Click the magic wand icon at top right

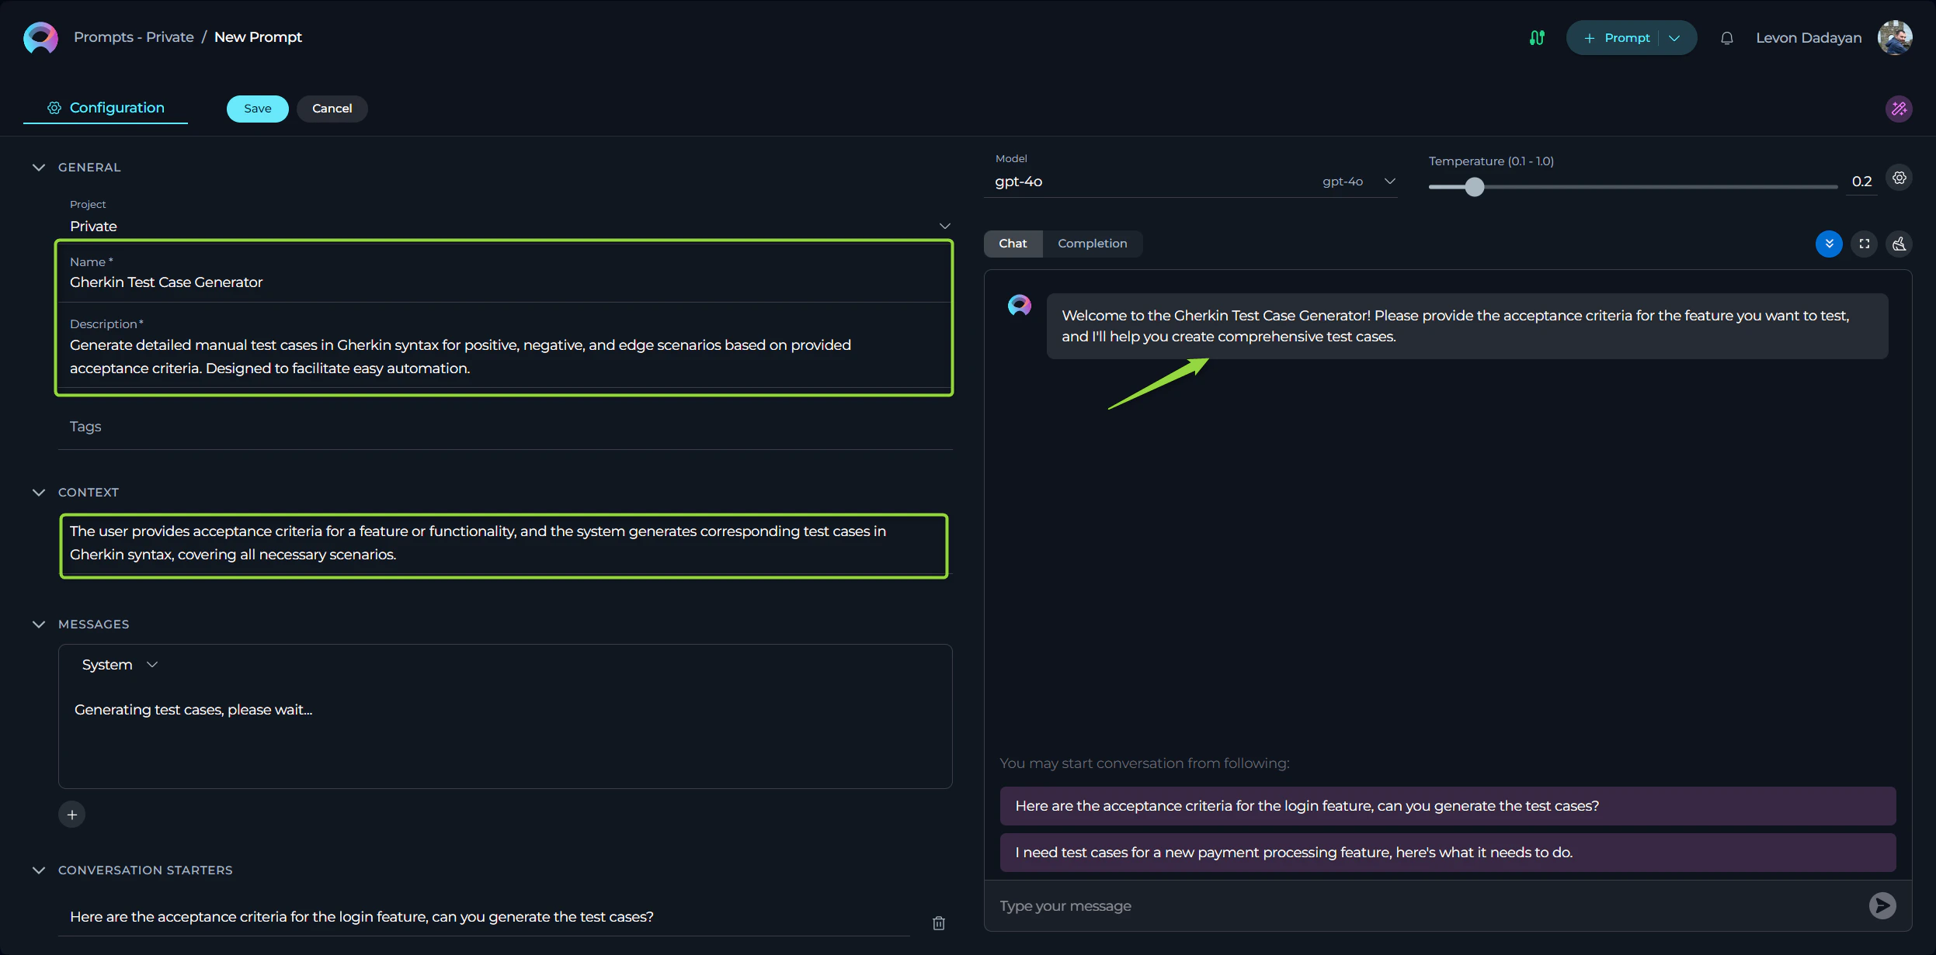pyautogui.click(x=1899, y=109)
